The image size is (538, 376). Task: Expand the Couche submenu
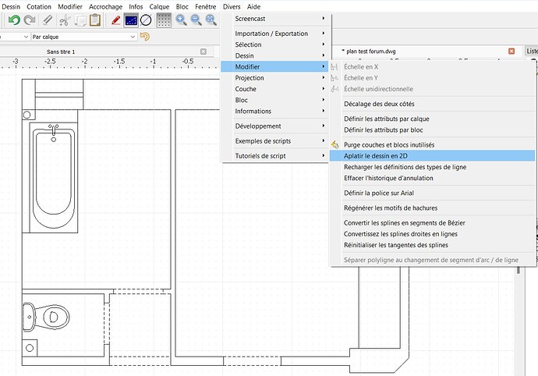pos(275,89)
